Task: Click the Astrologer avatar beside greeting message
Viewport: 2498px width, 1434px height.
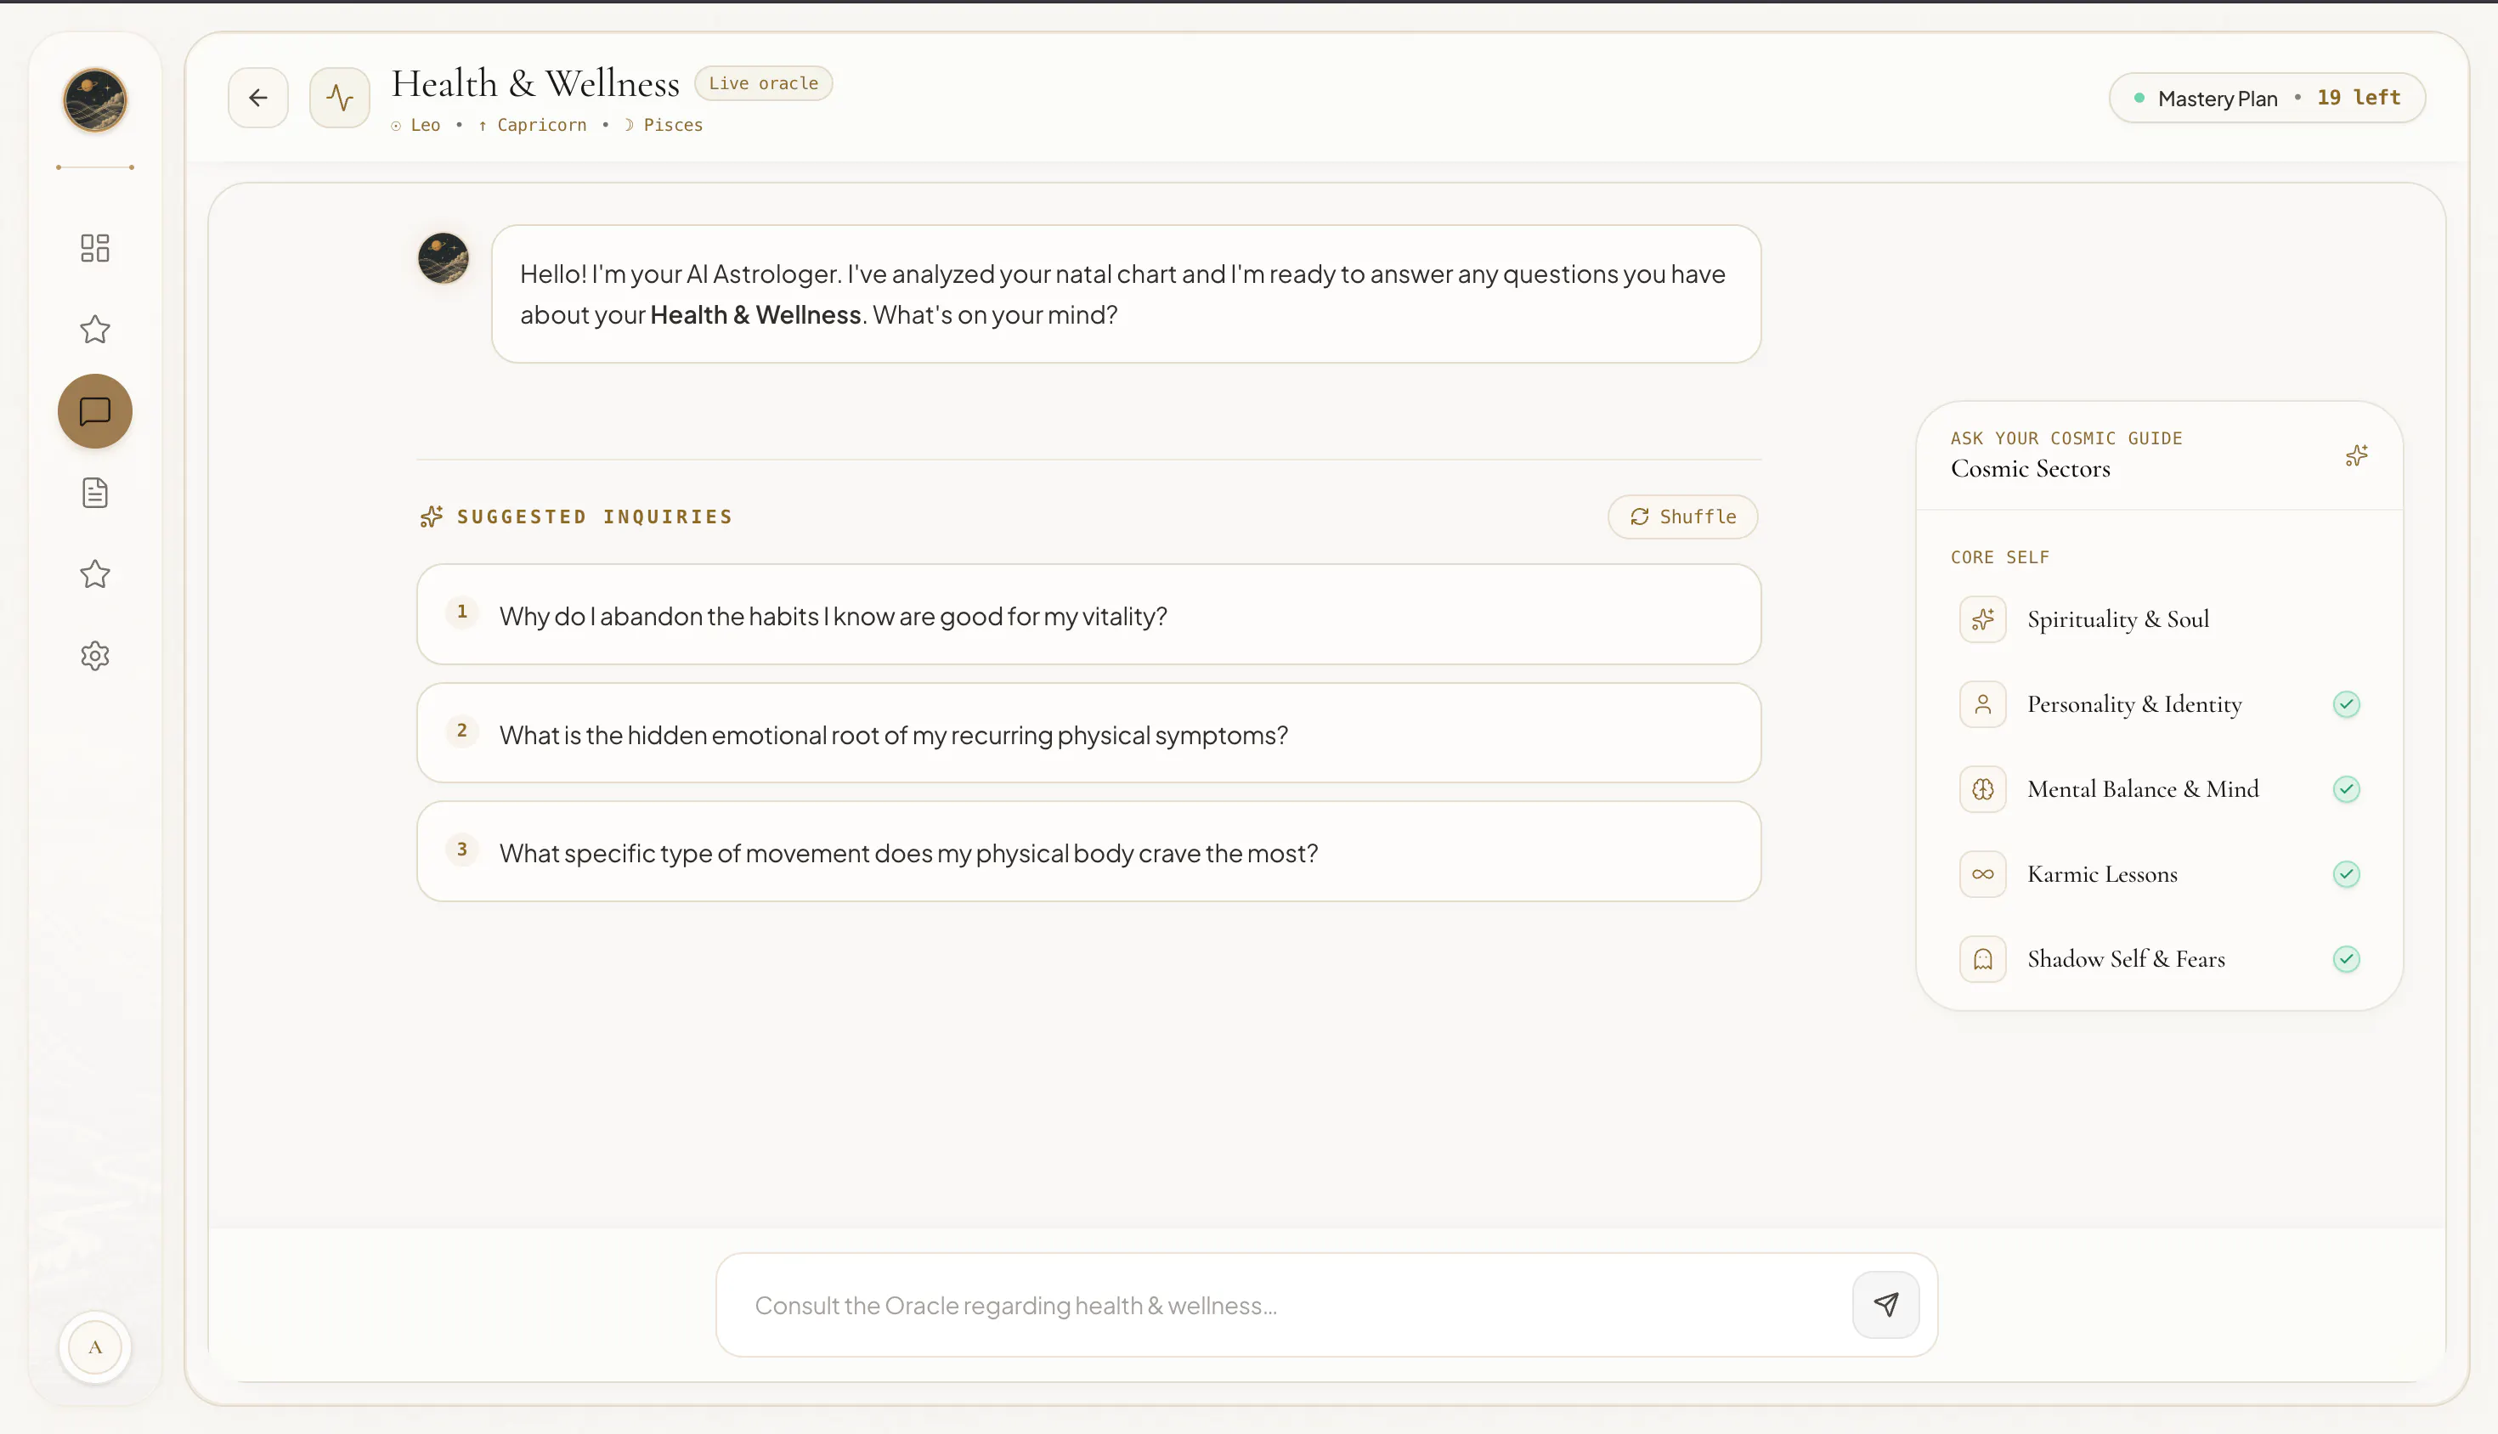Action: coord(444,258)
